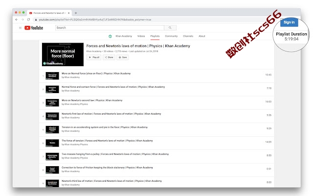Switch to the Playlists tab
This screenshot has height=196, width=313.
click(155, 36)
